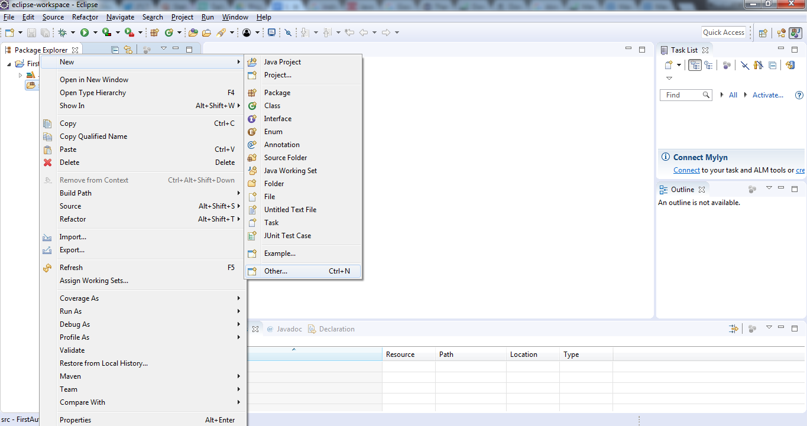Toggle categorized presentation in the Task List
This screenshot has height=426, width=807.
click(695, 64)
